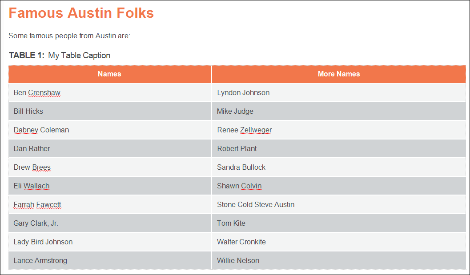Select the Farrah Fawcett cell
This screenshot has height=275, width=470.
click(x=110, y=204)
